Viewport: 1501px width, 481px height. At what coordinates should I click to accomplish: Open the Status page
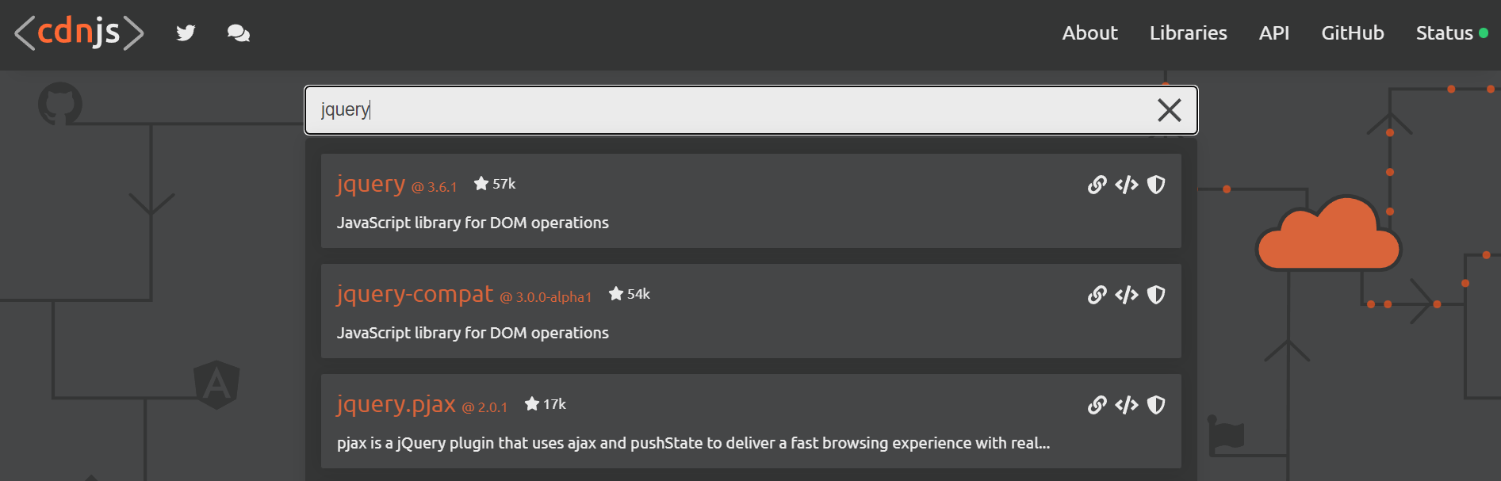[1444, 32]
